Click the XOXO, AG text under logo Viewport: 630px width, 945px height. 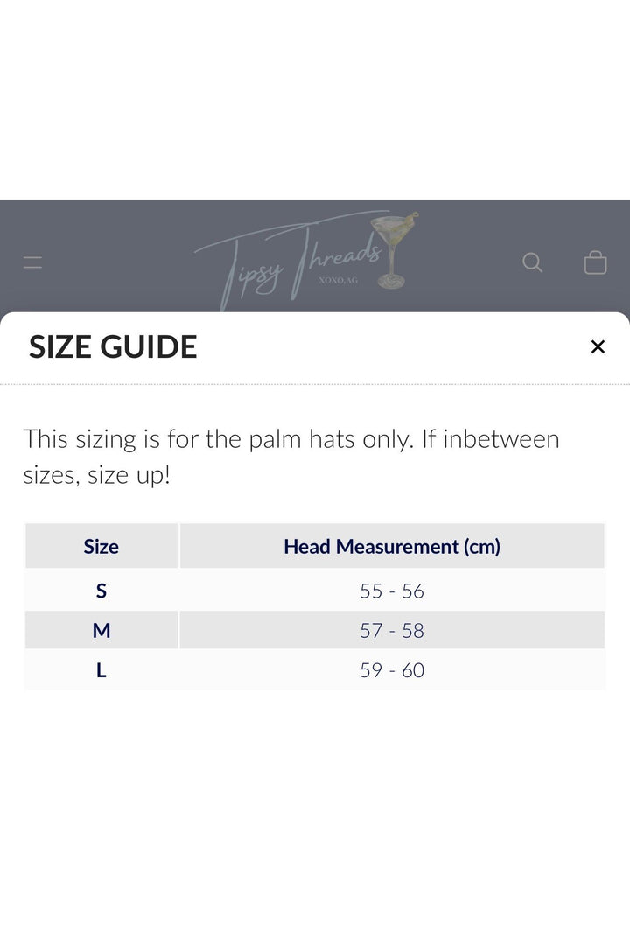(339, 280)
